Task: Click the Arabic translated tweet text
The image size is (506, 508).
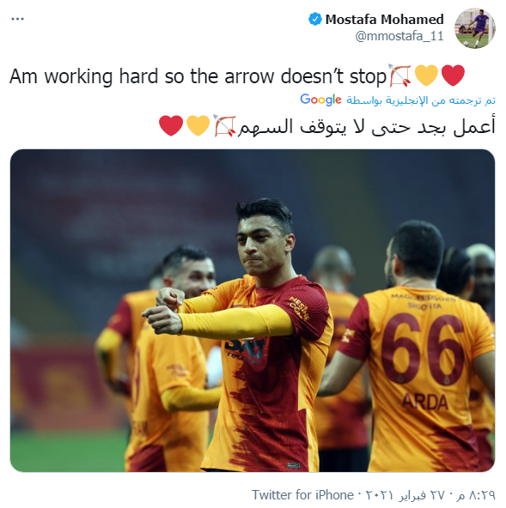Action: [x=367, y=126]
